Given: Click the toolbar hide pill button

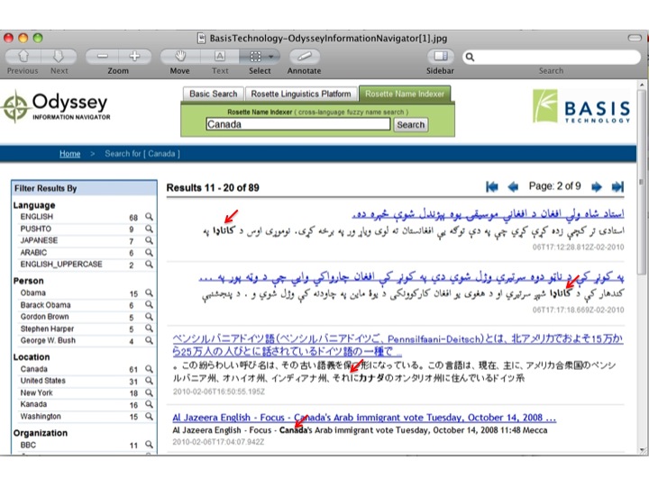Looking at the screenshot, I should pos(635,38).
